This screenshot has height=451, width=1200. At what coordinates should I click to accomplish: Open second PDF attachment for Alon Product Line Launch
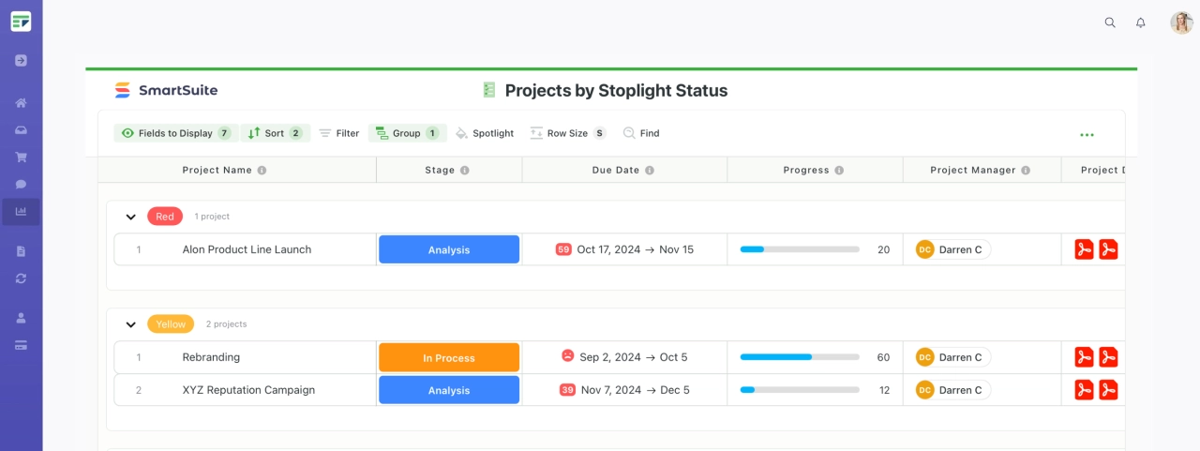coord(1108,249)
